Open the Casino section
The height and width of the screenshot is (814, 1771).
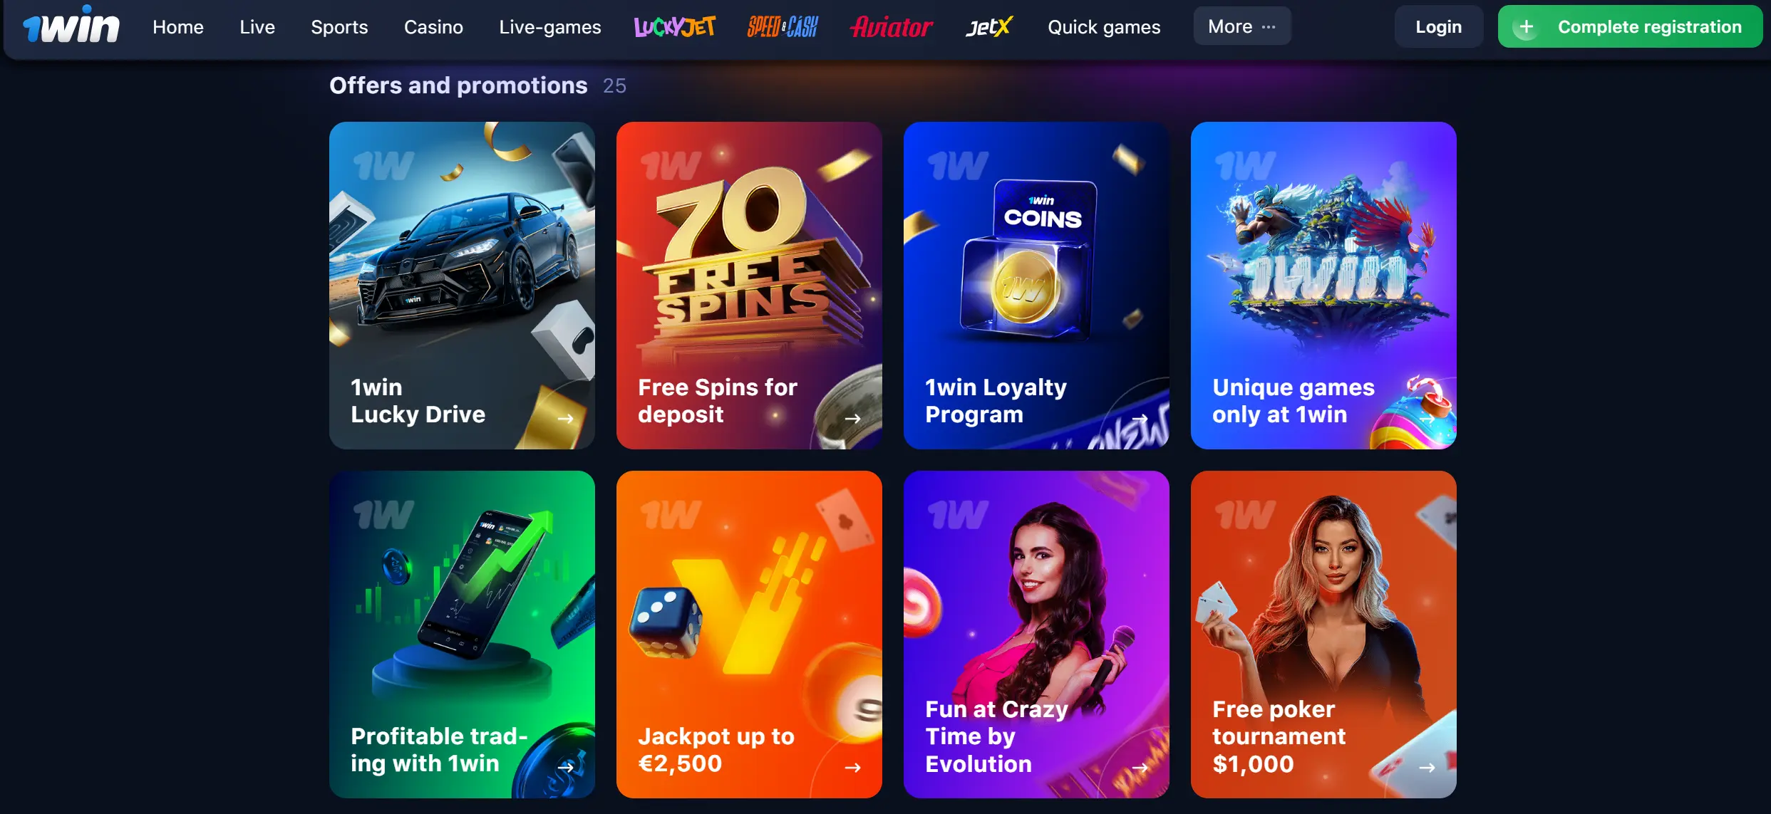pyautogui.click(x=433, y=27)
